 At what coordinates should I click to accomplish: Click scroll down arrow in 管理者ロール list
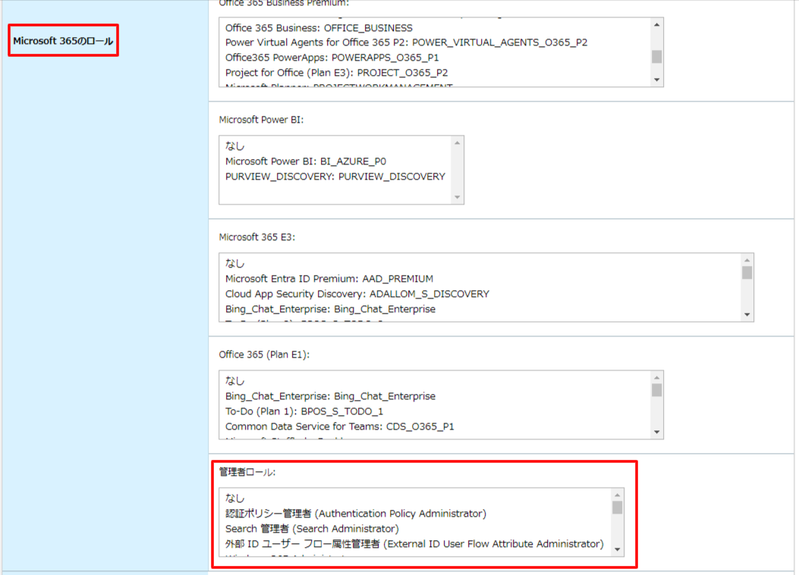[x=617, y=549]
